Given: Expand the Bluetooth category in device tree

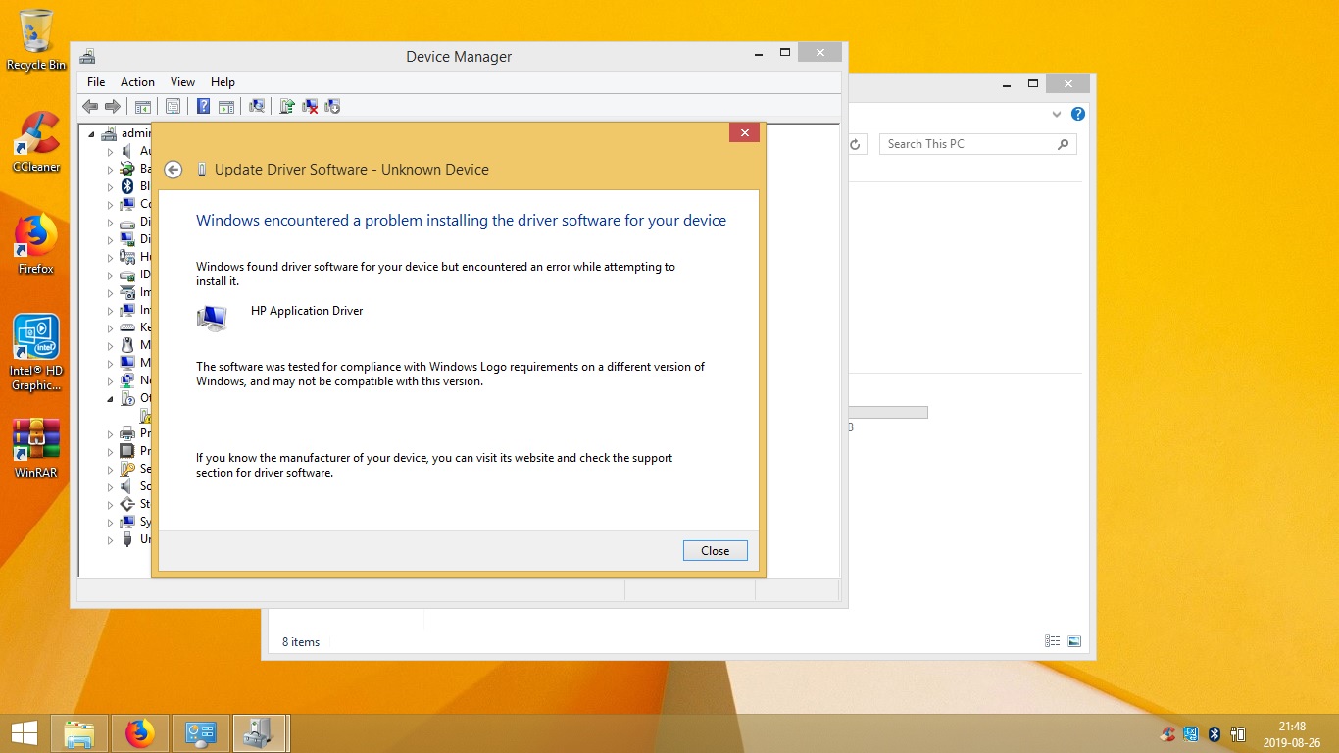Looking at the screenshot, I should click(110, 187).
